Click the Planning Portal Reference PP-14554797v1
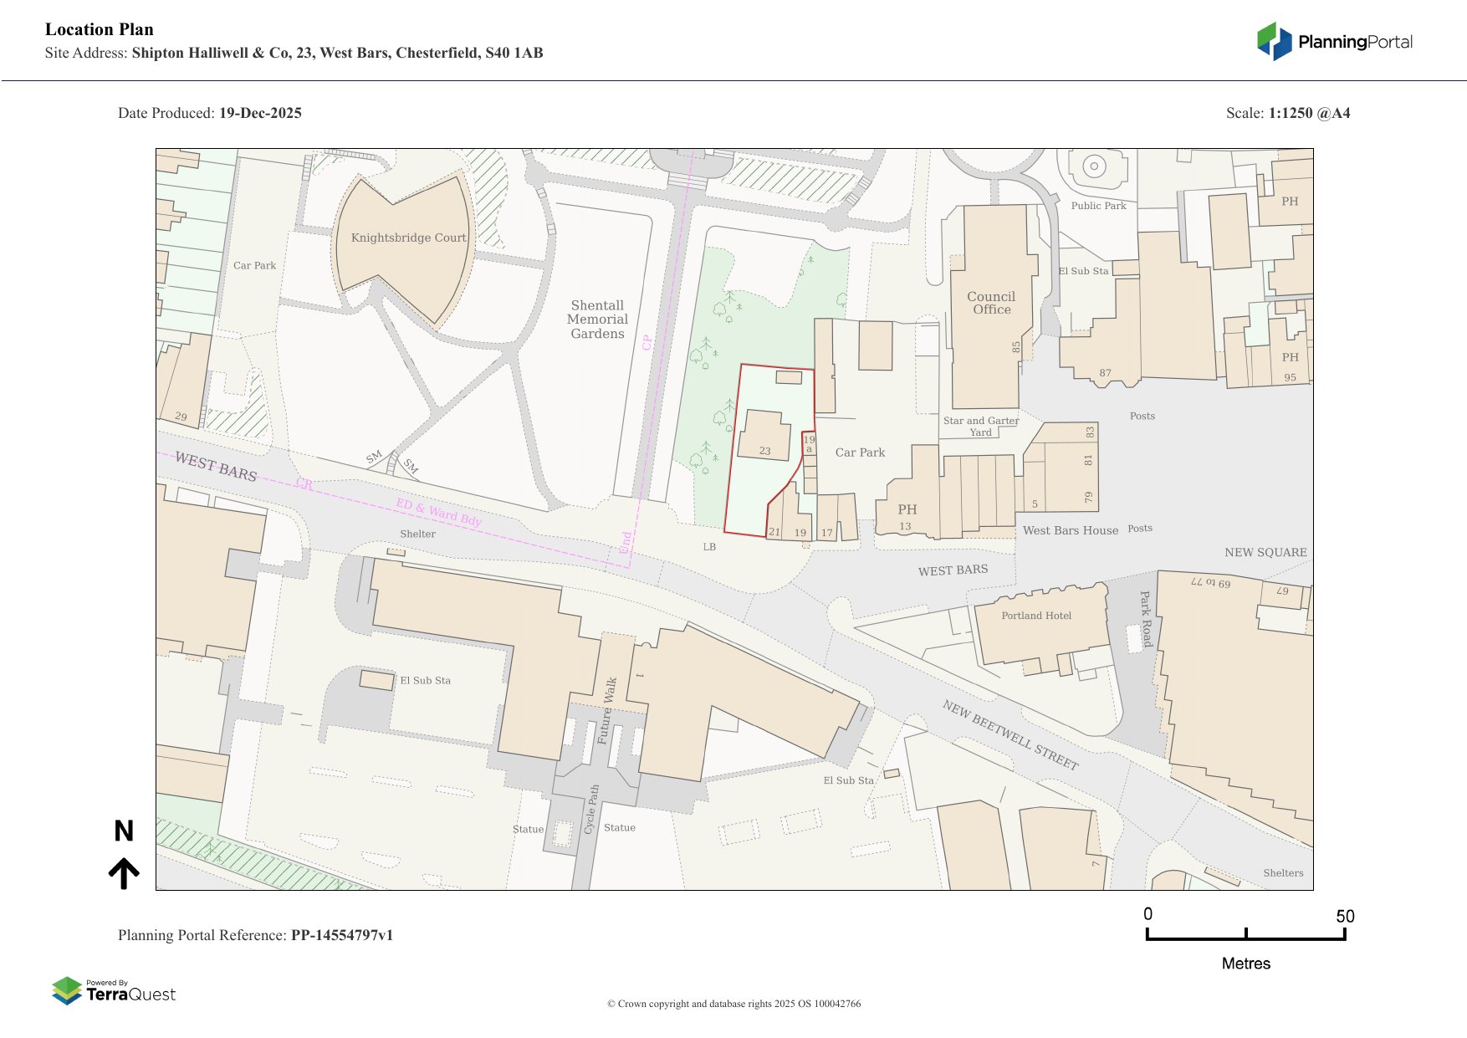The width and height of the screenshot is (1467, 1038). 255,935
